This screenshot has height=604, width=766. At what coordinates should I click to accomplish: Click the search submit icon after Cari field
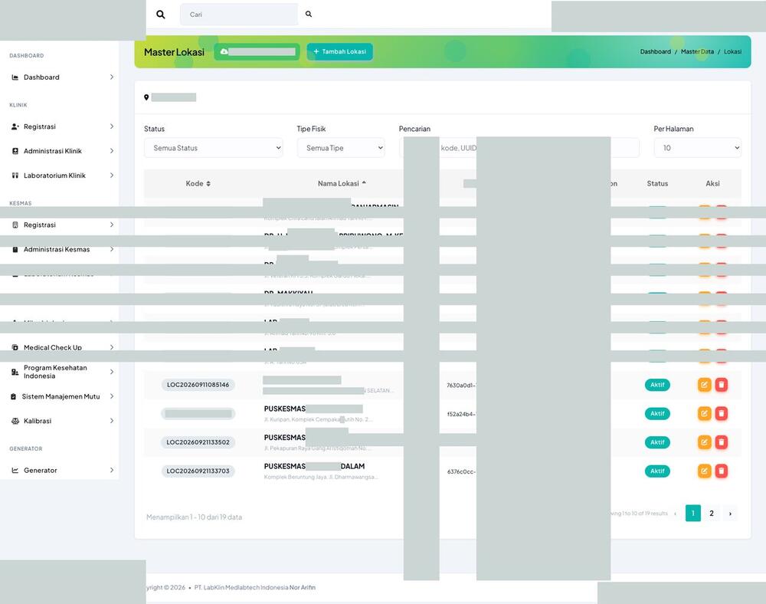[x=309, y=14]
